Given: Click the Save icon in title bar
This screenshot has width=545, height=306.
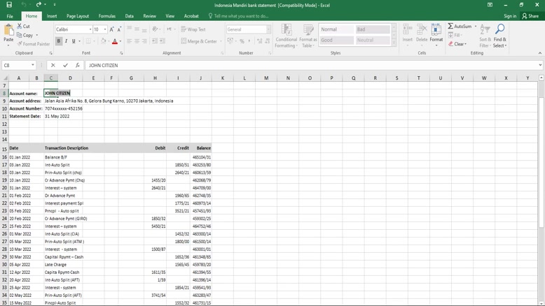Looking at the screenshot, I should pyautogui.click(x=9, y=5).
